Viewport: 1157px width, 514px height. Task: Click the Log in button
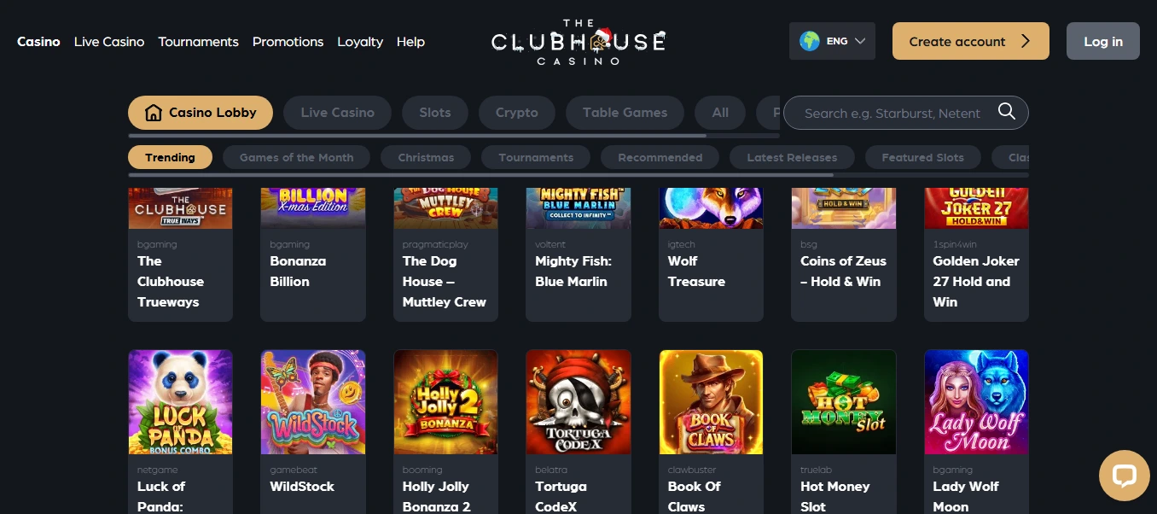click(x=1103, y=41)
